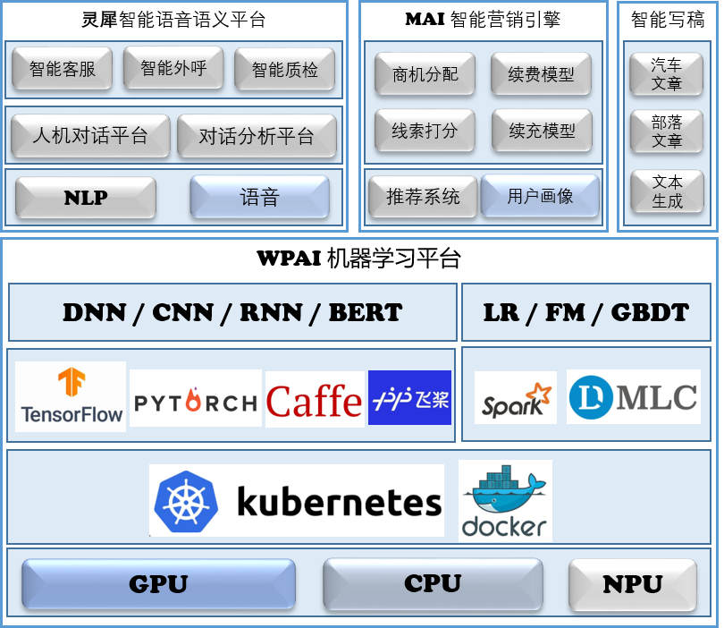Open the 商机分配 module
This screenshot has width=724, height=628.
tap(425, 74)
